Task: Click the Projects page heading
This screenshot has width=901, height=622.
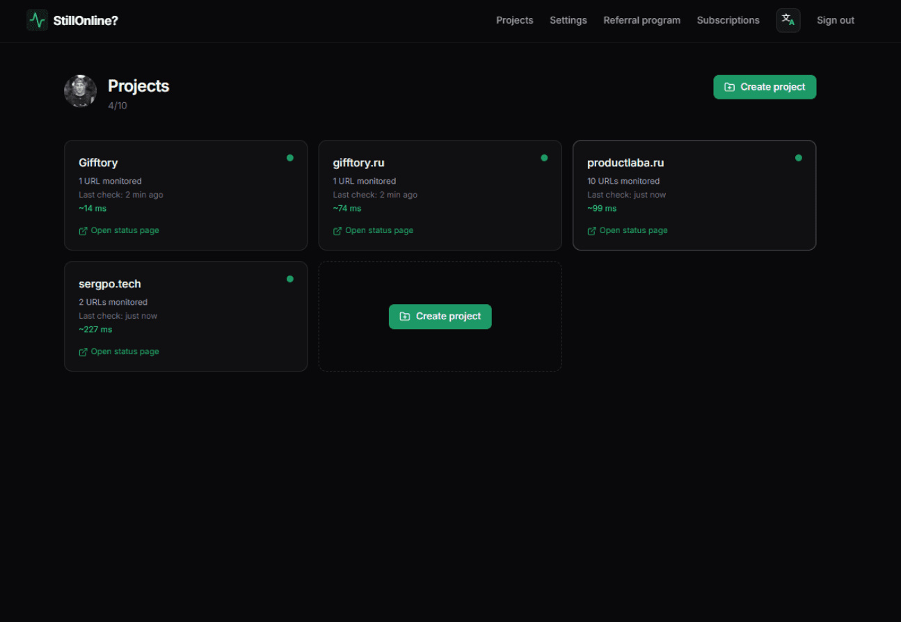Action: (x=138, y=86)
